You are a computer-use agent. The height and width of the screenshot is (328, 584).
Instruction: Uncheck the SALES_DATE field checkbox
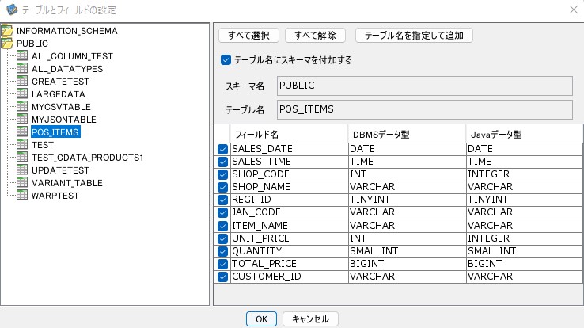222,149
